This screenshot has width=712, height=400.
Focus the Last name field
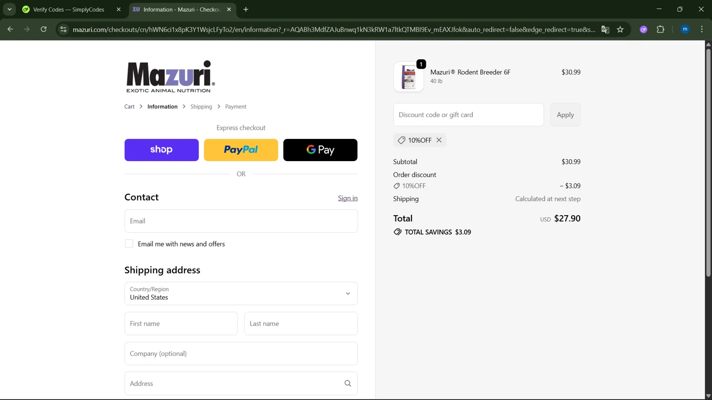(x=301, y=324)
